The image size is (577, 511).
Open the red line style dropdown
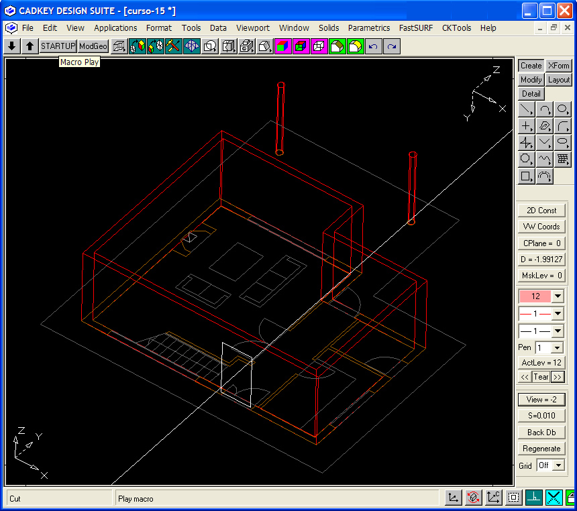558,314
